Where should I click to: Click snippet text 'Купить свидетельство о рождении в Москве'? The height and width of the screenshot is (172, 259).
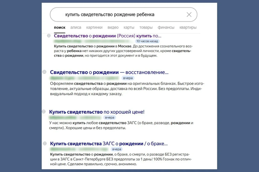[x=93, y=46]
